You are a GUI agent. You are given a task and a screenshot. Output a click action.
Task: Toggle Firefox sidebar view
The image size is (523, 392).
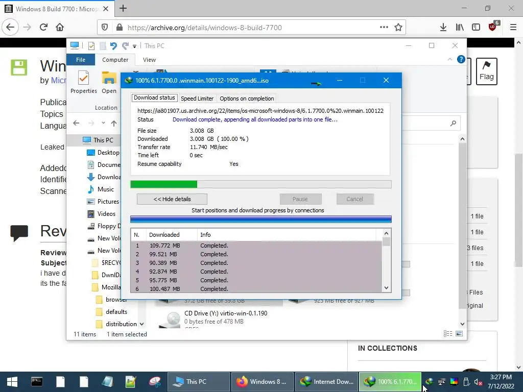(476, 28)
